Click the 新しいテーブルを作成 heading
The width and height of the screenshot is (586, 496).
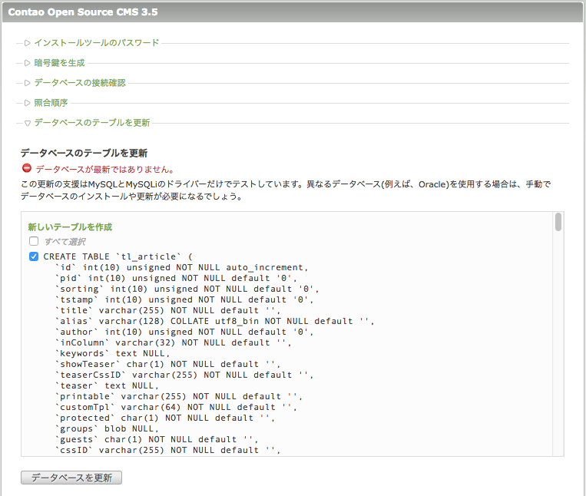[x=70, y=227]
